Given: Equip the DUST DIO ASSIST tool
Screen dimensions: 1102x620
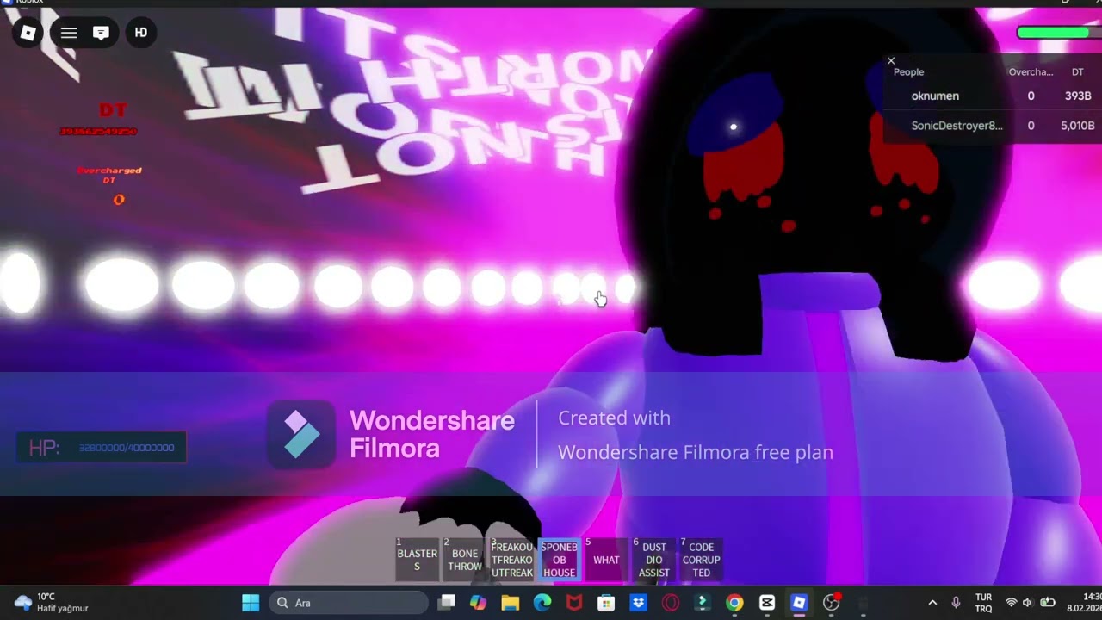Looking at the screenshot, I should (x=653, y=560).
